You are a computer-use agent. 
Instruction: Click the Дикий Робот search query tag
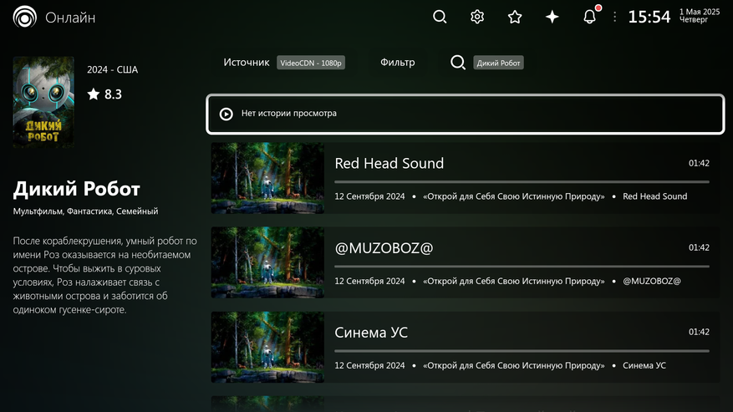[x=498, y=63]
